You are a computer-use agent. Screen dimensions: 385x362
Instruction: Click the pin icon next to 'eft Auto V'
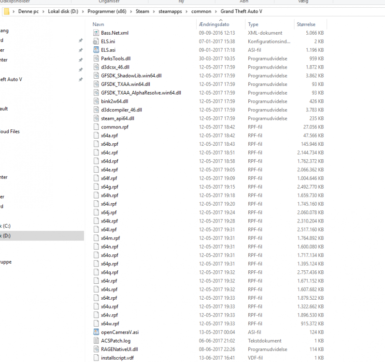81,80
